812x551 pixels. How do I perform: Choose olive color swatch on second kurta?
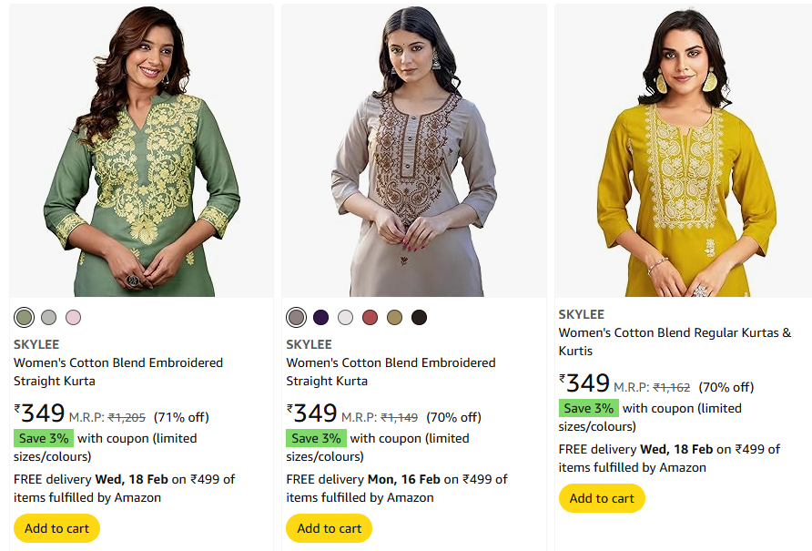[x=394, y=317]
